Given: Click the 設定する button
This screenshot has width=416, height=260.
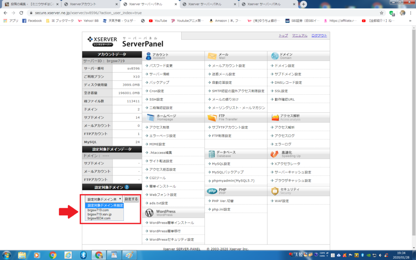Looking at the screenshot, I should [x=131, y=199].
